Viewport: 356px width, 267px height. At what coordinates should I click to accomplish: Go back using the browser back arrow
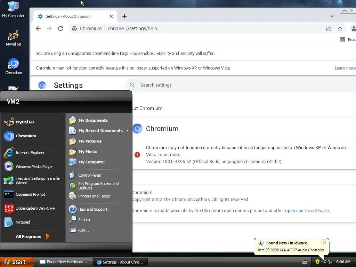[x=38, y=29]
